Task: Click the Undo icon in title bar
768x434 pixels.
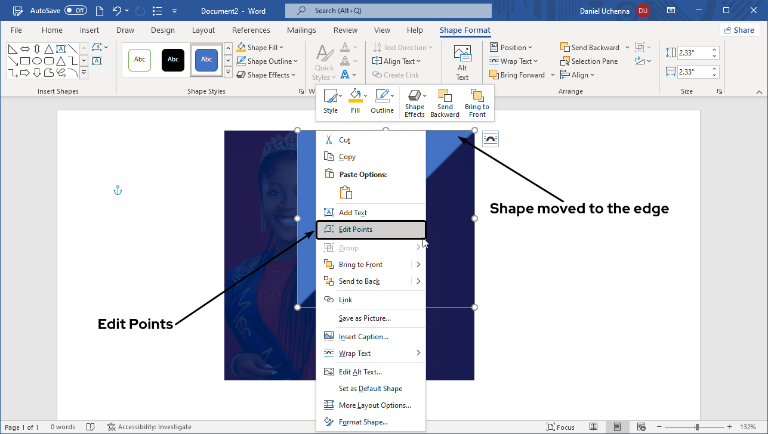Action: click(117, 11)
